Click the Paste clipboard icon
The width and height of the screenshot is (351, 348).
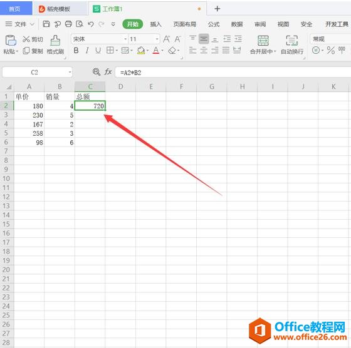[x=11, y=41]
